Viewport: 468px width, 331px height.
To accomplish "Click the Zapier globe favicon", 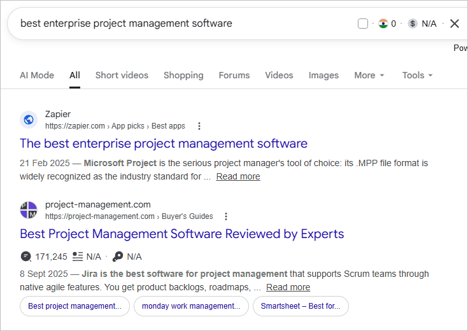I will coord(29,120).
